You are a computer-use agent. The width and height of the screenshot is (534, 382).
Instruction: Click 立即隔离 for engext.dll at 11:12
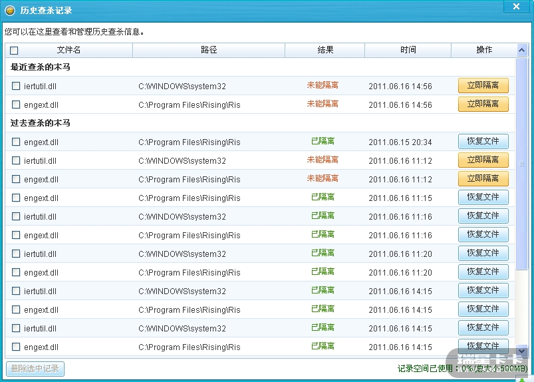(x=483, y=178)
